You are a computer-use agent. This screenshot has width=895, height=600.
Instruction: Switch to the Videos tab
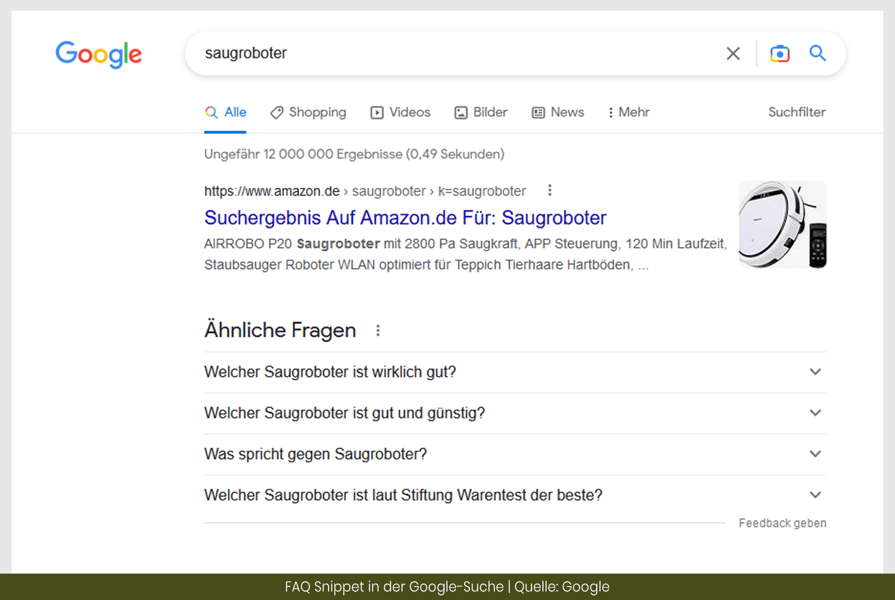401,112
